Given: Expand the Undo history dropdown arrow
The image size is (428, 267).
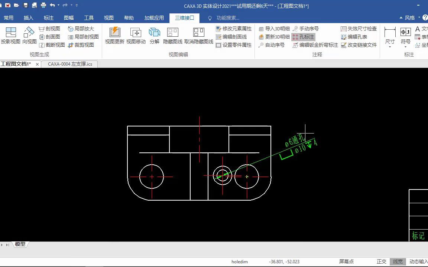Looking at the screenshot, I should click(x=58, y=5).
